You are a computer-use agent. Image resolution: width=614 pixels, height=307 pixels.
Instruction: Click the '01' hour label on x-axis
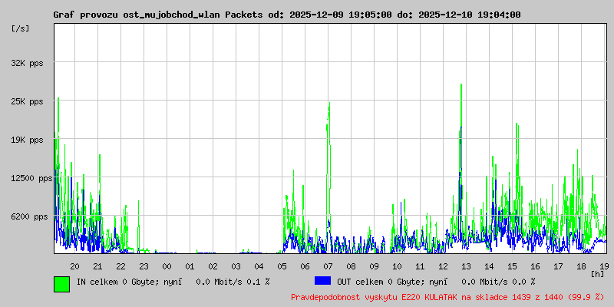click(x=190, y=266)
